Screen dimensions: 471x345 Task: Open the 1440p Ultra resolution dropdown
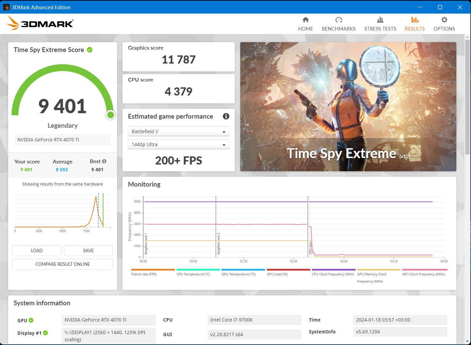pos(179,144)
